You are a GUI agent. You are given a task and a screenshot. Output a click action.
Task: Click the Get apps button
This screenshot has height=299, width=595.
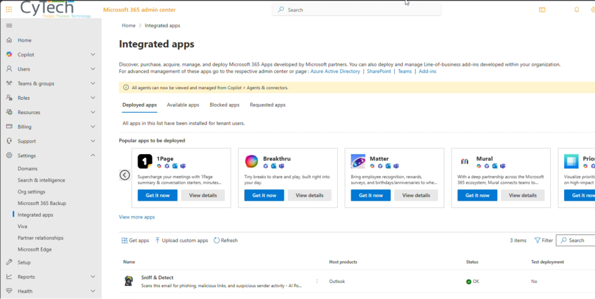tap(135, 240)
